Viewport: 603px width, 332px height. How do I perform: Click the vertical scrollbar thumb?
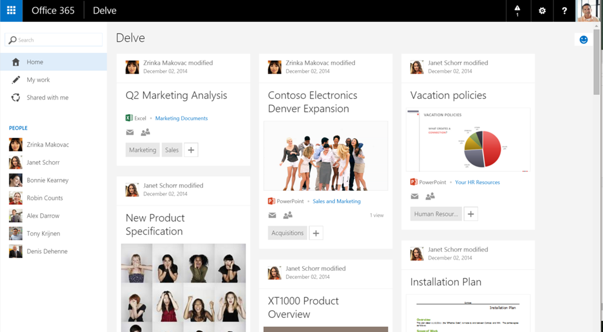coord(597,61)
